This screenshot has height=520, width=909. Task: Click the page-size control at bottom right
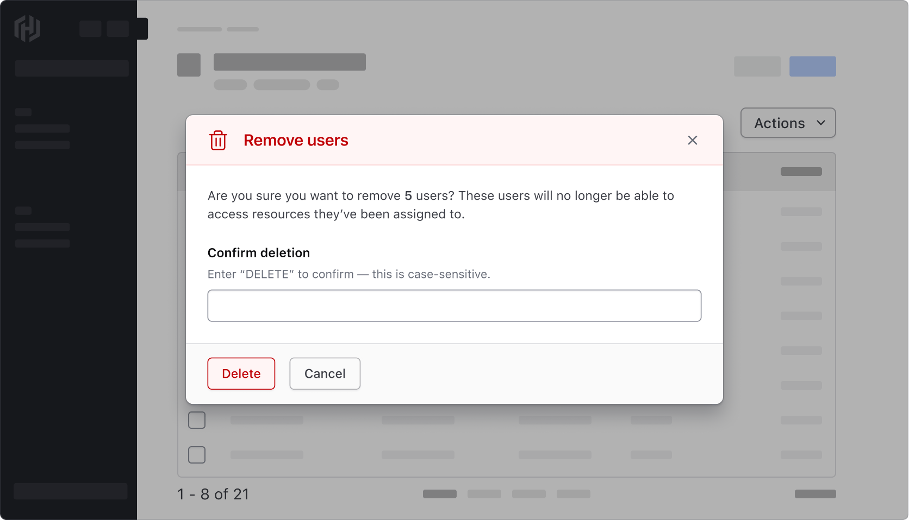(x=814, y=494)
